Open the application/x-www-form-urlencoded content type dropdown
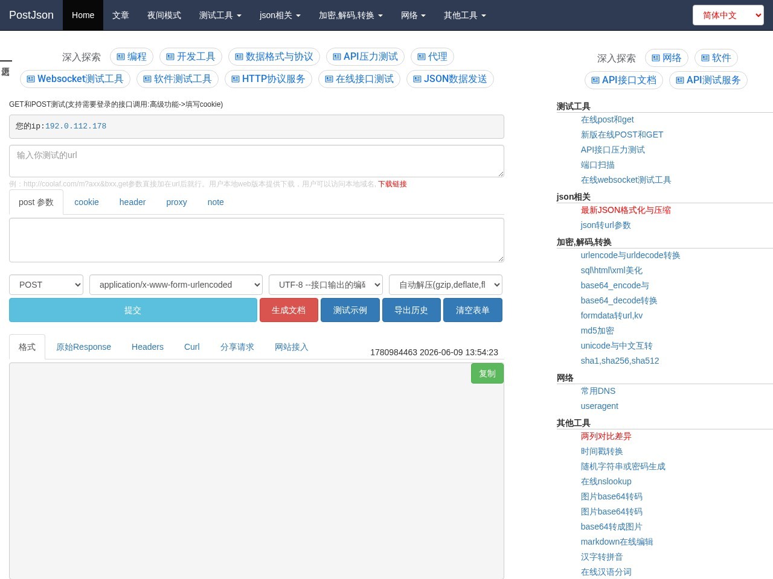 (x=176, y=285)
